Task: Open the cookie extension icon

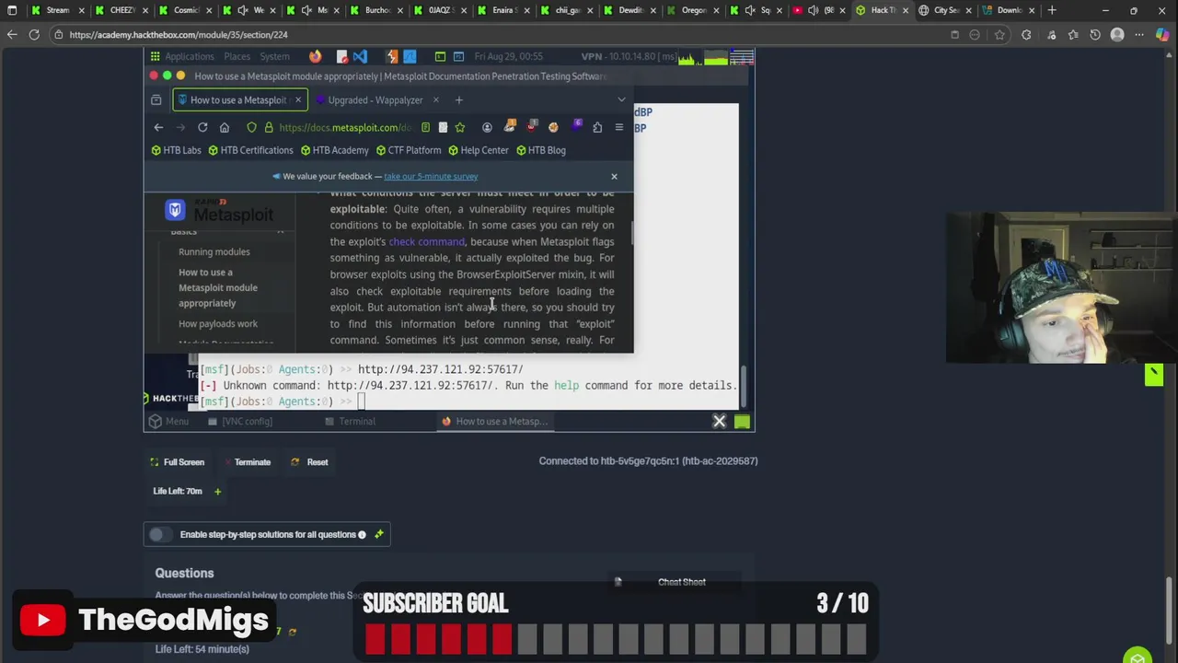Action: coord(553,127)
